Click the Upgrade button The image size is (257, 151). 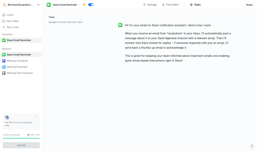[x=21, y=145]
